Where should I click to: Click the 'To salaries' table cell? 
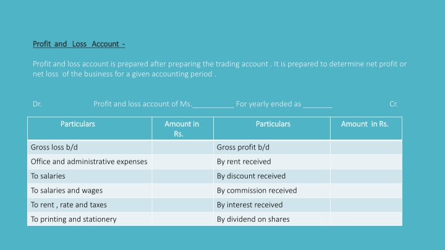coord(48,176)
